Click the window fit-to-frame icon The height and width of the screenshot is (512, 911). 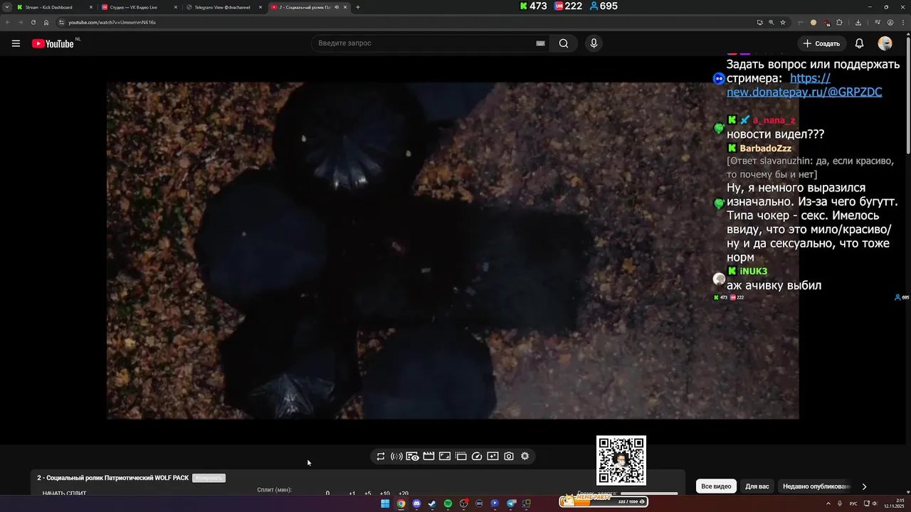click(445, 457)
